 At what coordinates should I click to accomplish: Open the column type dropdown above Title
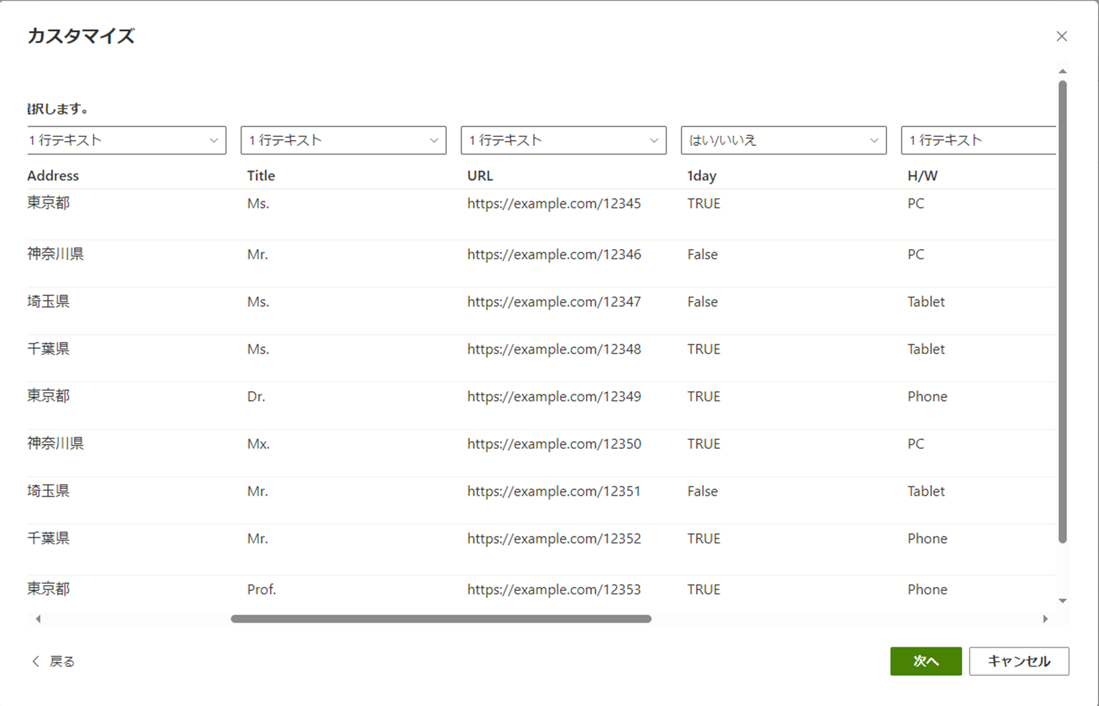[343, 140]
